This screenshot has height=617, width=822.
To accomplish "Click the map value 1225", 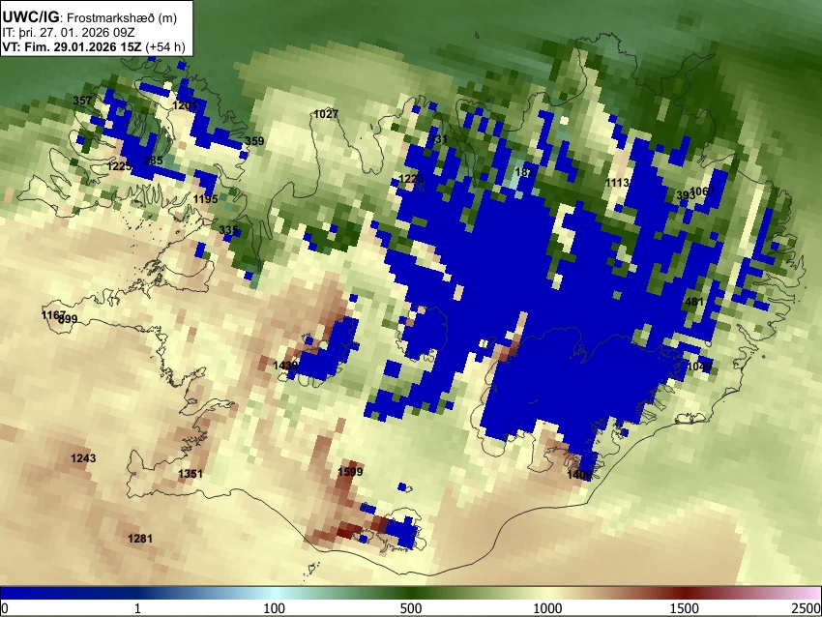I will 120,166.
